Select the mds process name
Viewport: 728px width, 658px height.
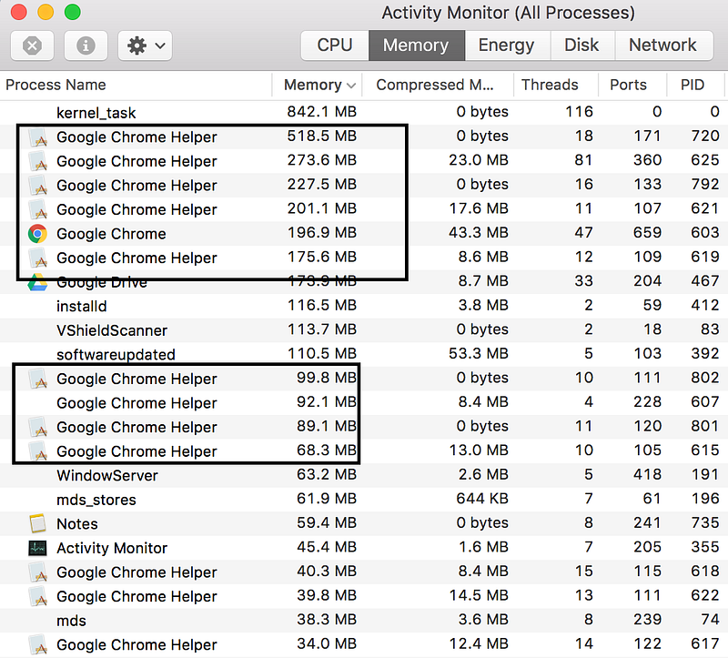[x=71, y=621]
